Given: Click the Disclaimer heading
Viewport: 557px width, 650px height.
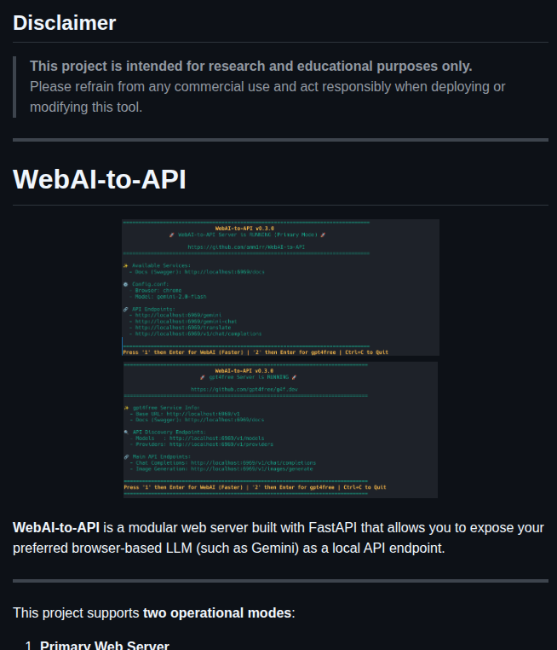Looking at the screenshot, I should [x=65, y=23].
